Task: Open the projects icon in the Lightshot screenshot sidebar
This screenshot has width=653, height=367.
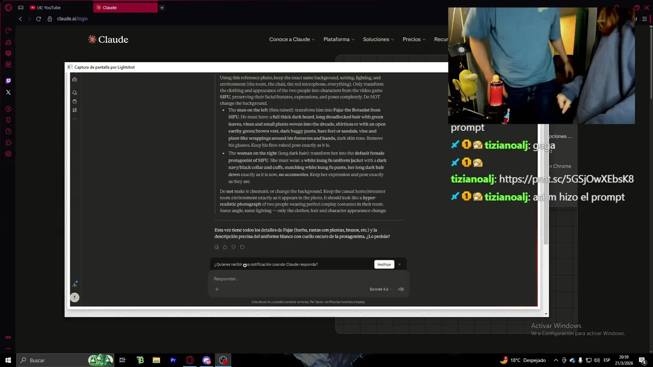Action: point(74,101)
